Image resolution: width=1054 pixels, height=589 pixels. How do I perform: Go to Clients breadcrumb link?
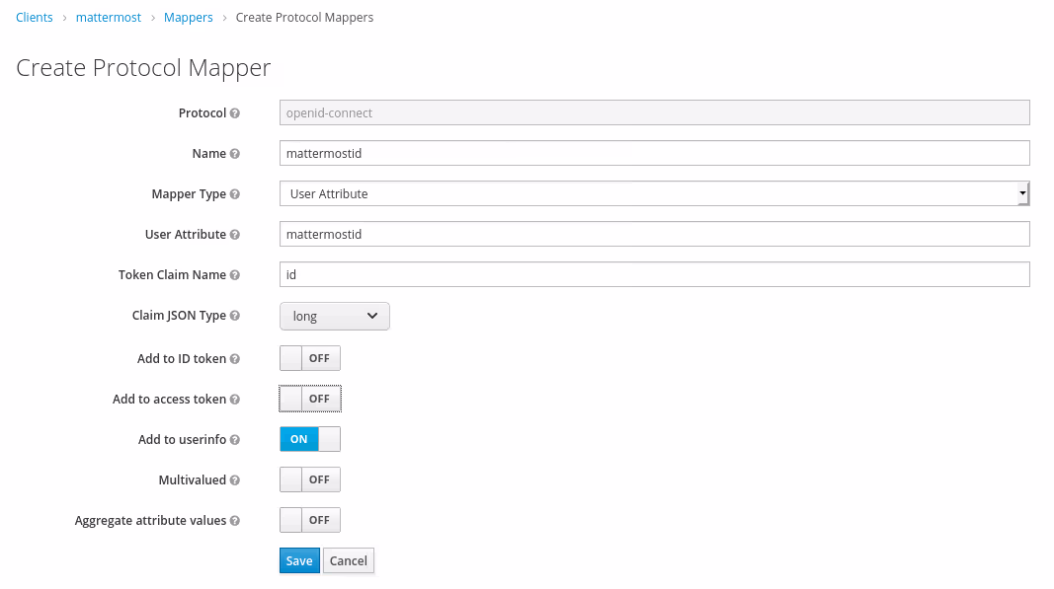35,18
